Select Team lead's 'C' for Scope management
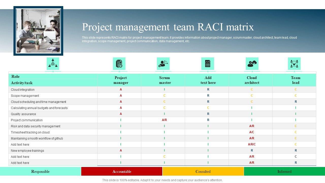The image size is (325, 183). point(296,96)
